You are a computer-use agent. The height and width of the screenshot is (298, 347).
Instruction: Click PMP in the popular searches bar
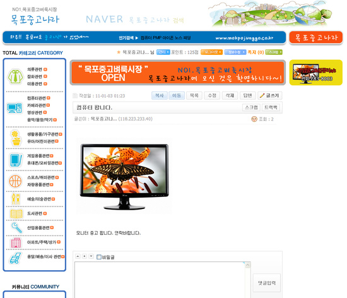(157, 38)
